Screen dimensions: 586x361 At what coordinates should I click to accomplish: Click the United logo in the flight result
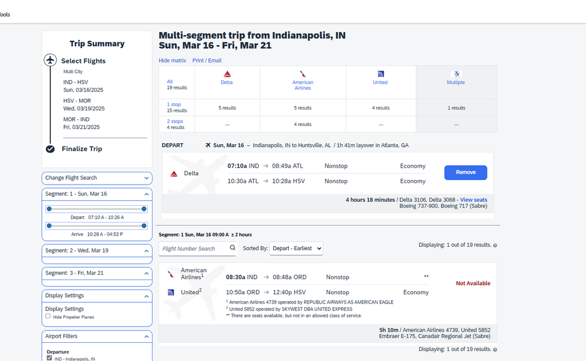[x=171, y=292]
